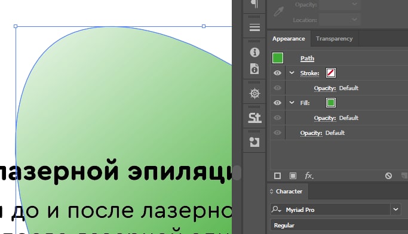Click the canvas vertical scrollbar thumb

tap(237, 173)
